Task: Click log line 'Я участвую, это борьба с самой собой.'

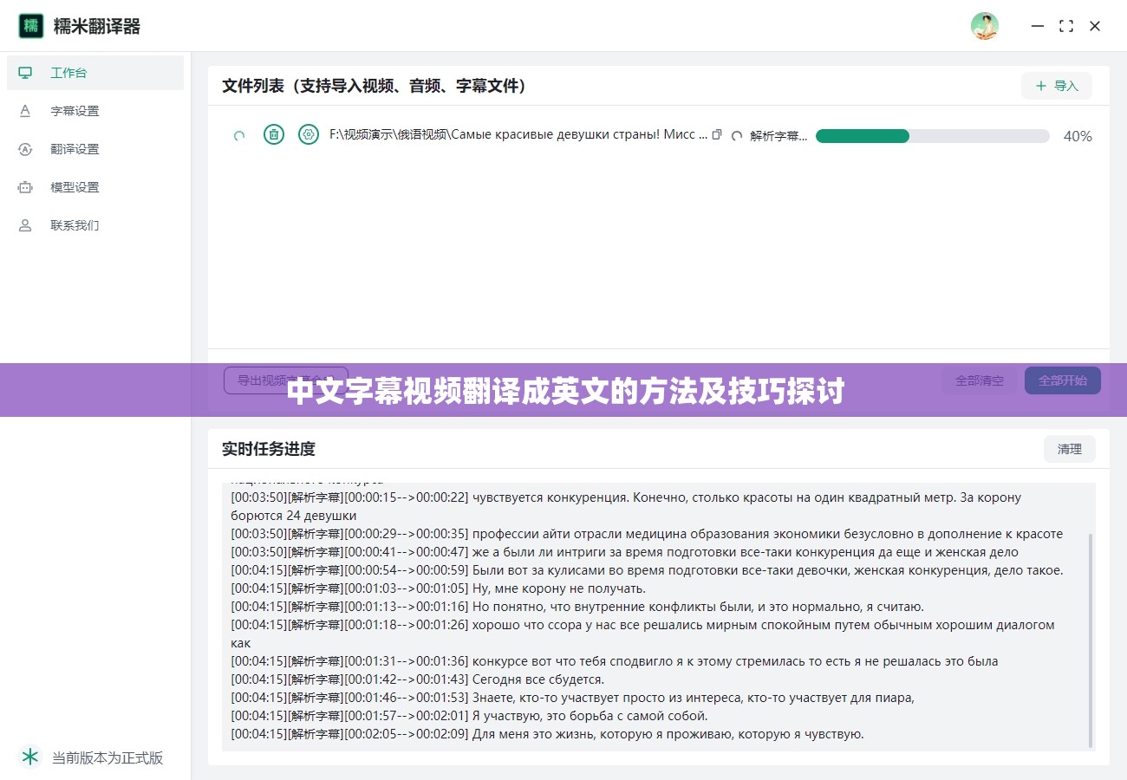Action: [470, 716]
